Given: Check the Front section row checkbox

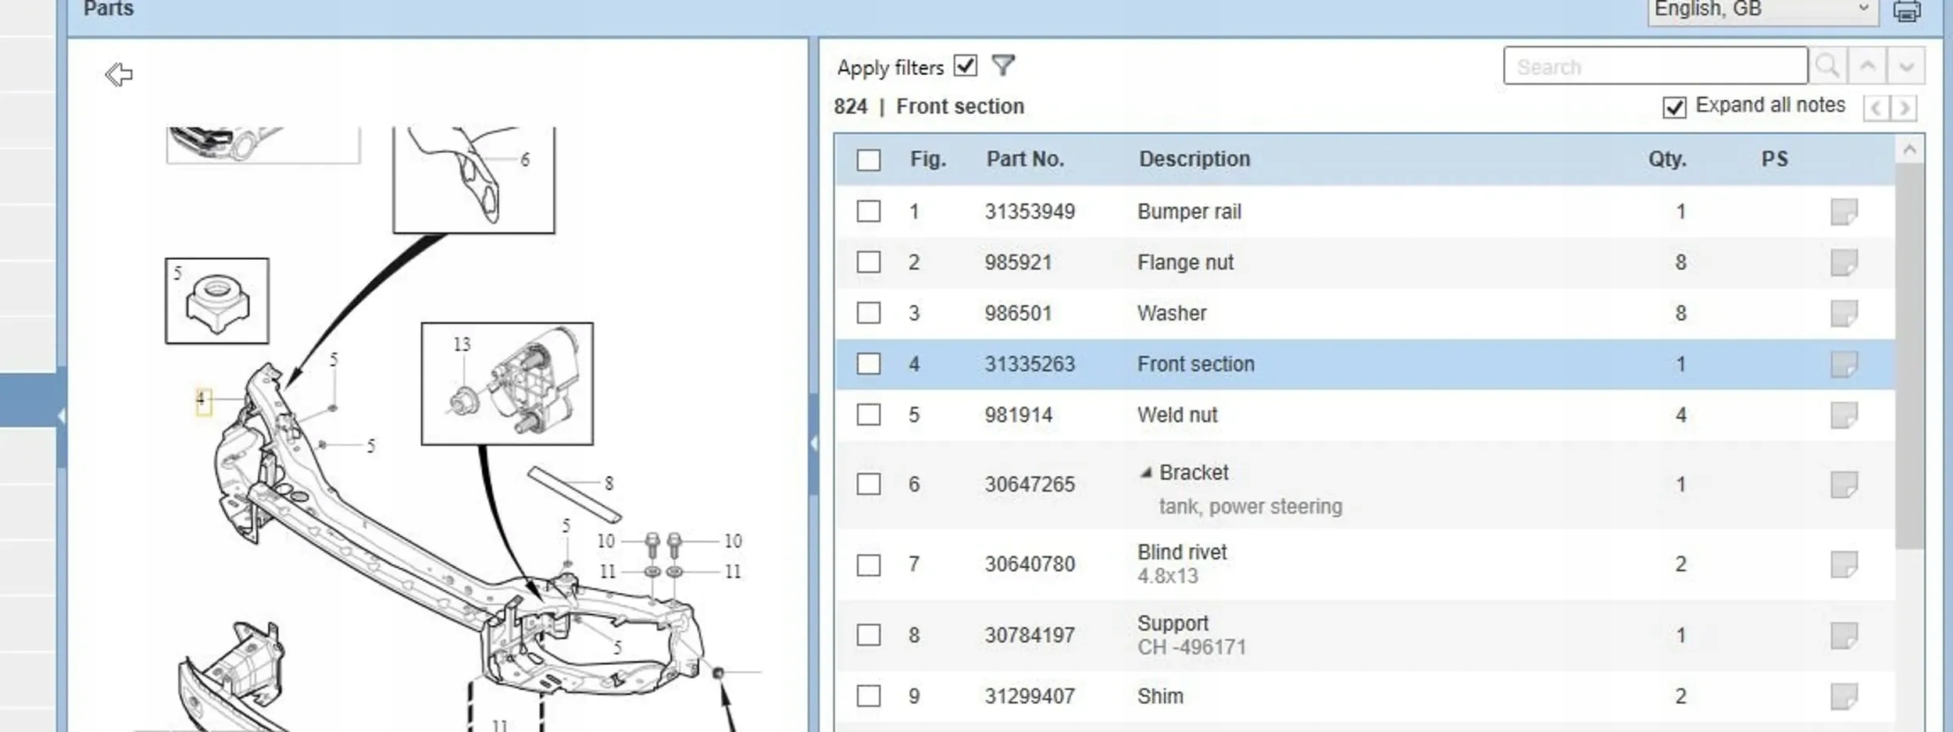Looking at the screenshot, I should pos(869,364).
